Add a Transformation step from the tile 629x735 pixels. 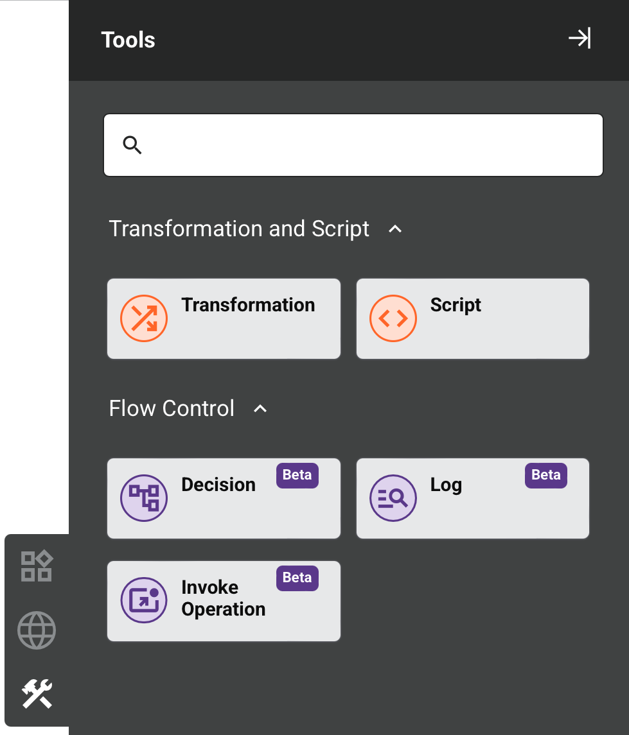tap(224, 318)
